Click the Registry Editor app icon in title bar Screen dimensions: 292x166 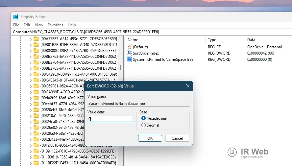16,16
